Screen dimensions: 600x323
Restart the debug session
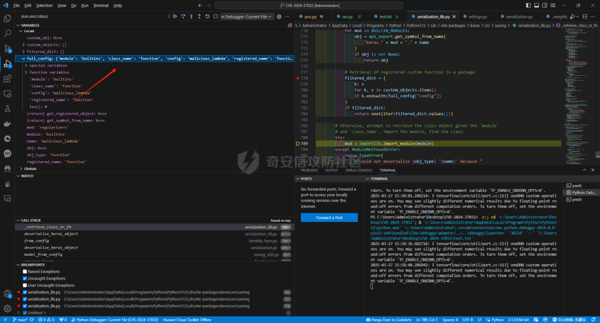tap(207, 17)
